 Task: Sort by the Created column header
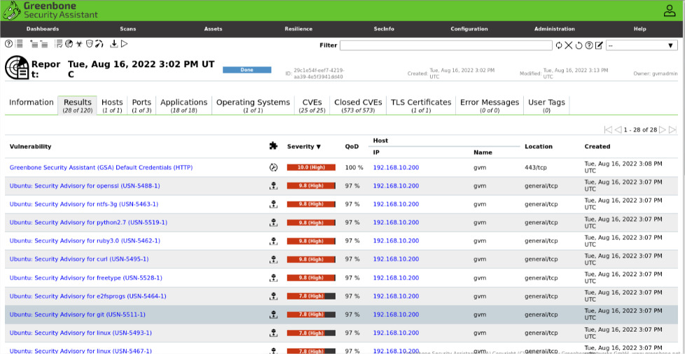(597, 147)
